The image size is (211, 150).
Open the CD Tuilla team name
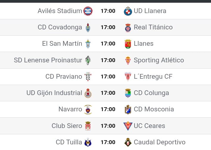(x=69, y=142)
